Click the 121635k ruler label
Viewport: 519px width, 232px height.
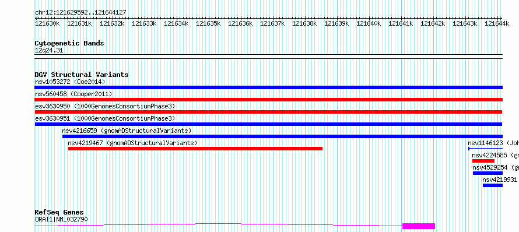pyautogui.click(x=208, y=23)
